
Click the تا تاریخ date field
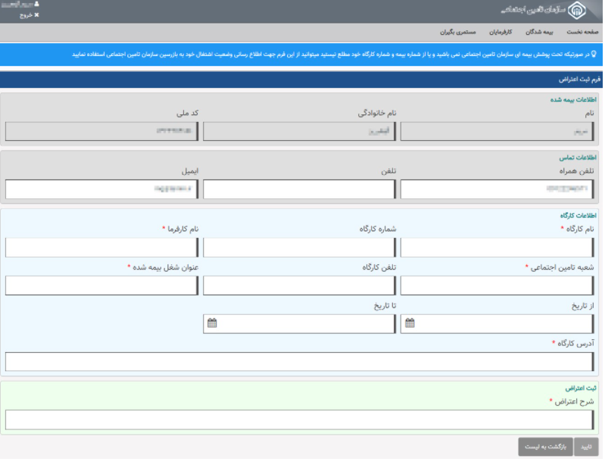[x=299, y=323]
